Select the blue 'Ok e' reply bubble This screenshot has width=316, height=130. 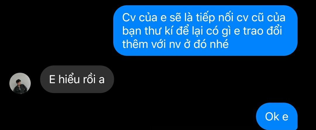pyautogui.click(x=277, y=117)
